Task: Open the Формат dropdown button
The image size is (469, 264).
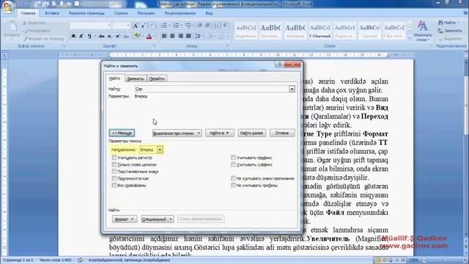Action: (125, 219)
